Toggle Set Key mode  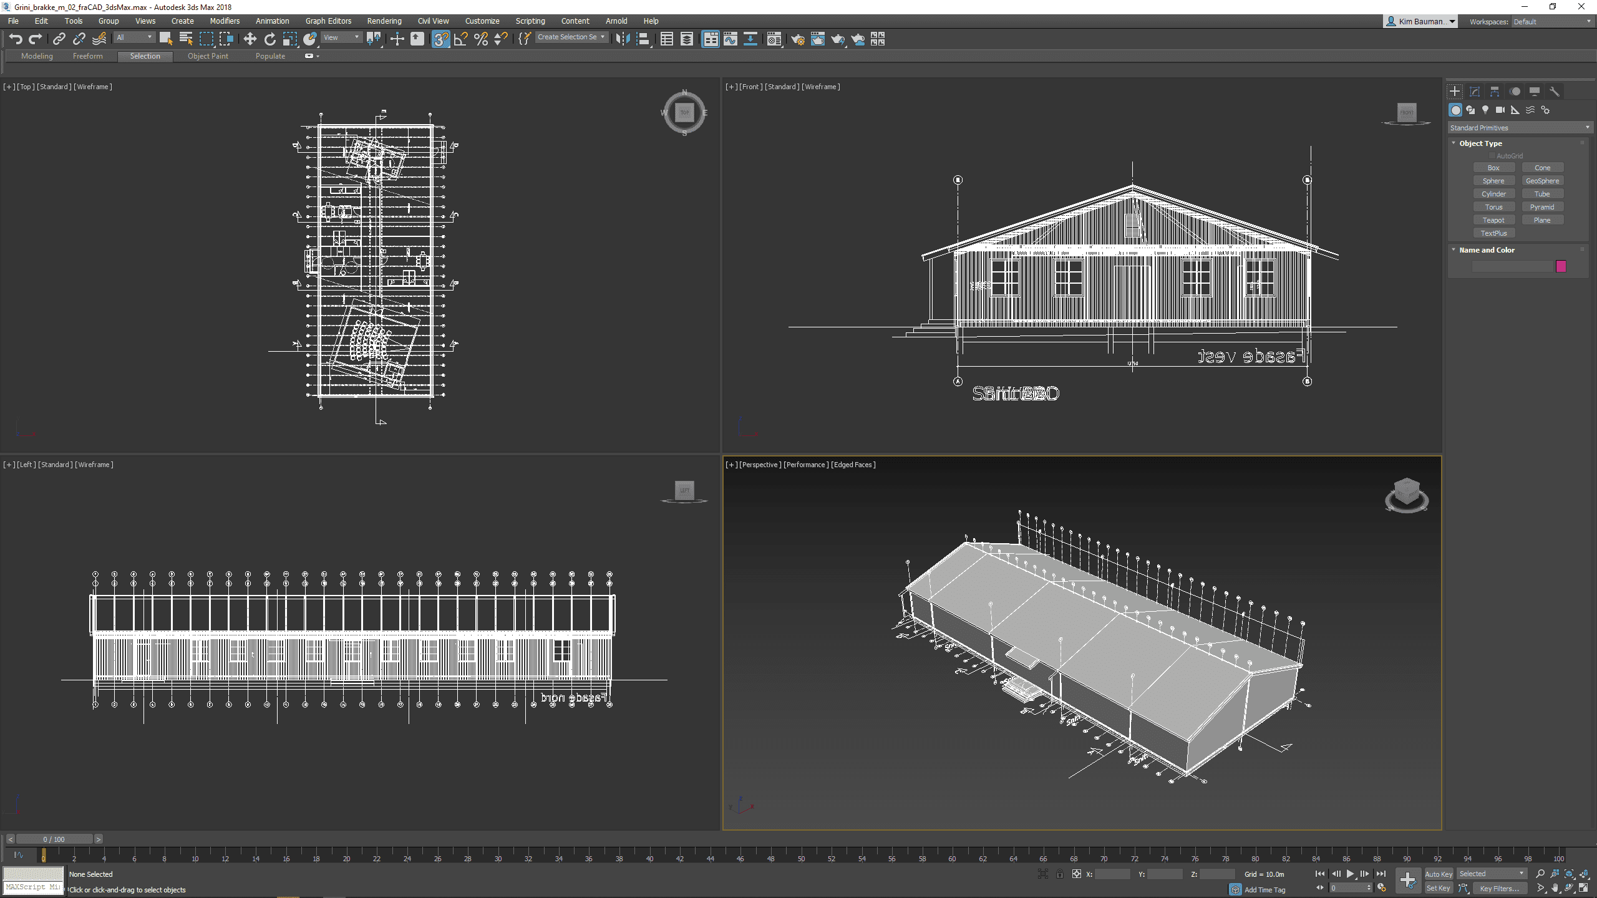click(x=1438, y=888)
